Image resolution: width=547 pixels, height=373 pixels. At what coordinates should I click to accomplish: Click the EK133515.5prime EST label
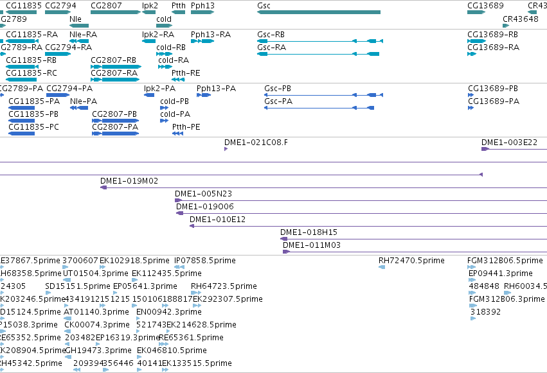(x=197, y=363)
